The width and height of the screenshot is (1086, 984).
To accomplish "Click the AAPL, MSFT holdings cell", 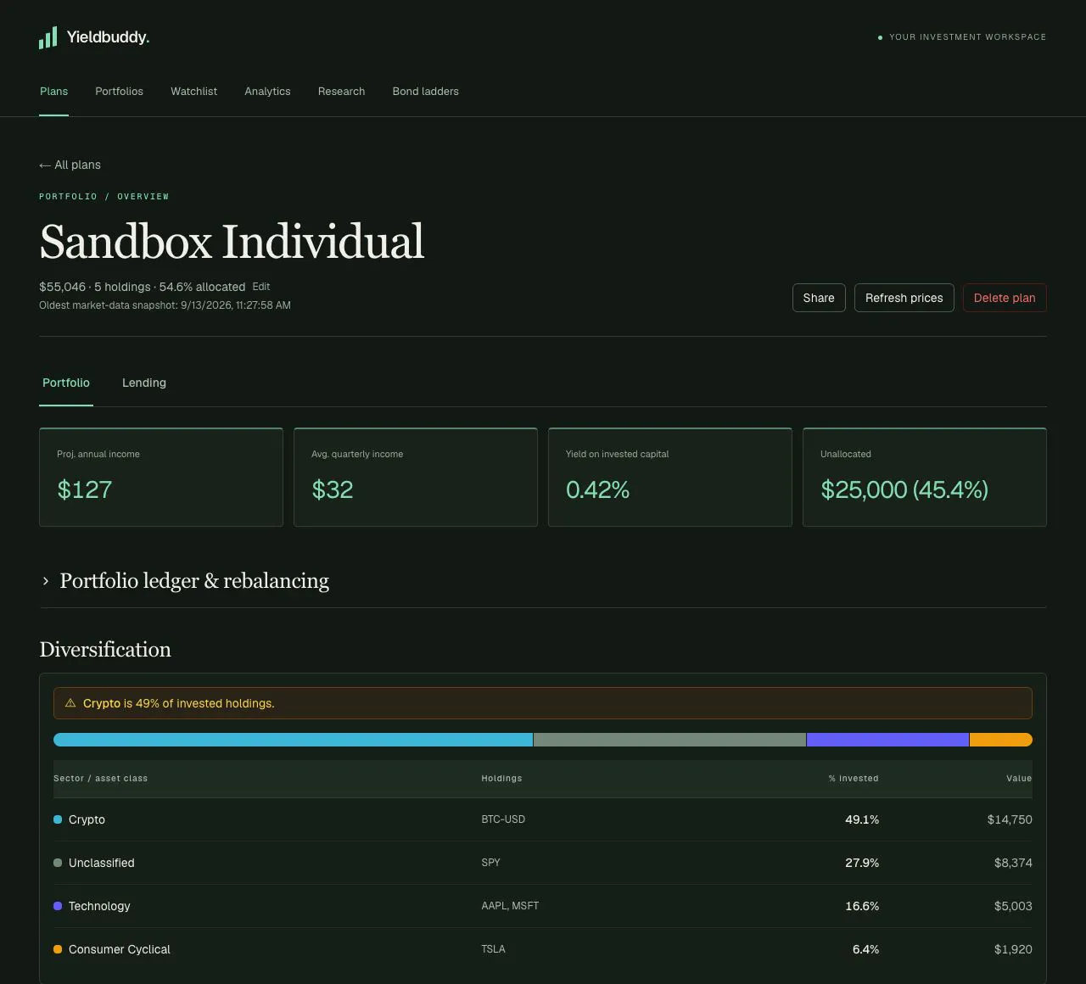I will point(510,906).
